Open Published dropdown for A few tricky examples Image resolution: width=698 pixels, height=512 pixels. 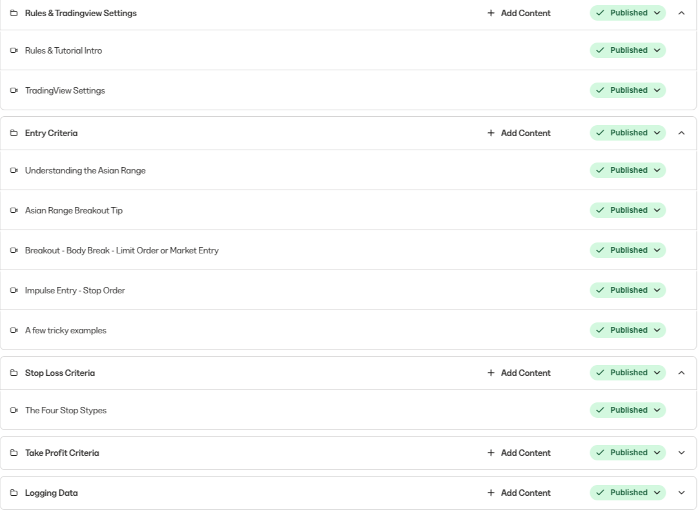click(x=628, y=330)
